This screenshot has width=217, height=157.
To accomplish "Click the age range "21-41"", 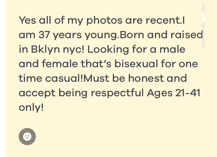I will click(187, 93).
